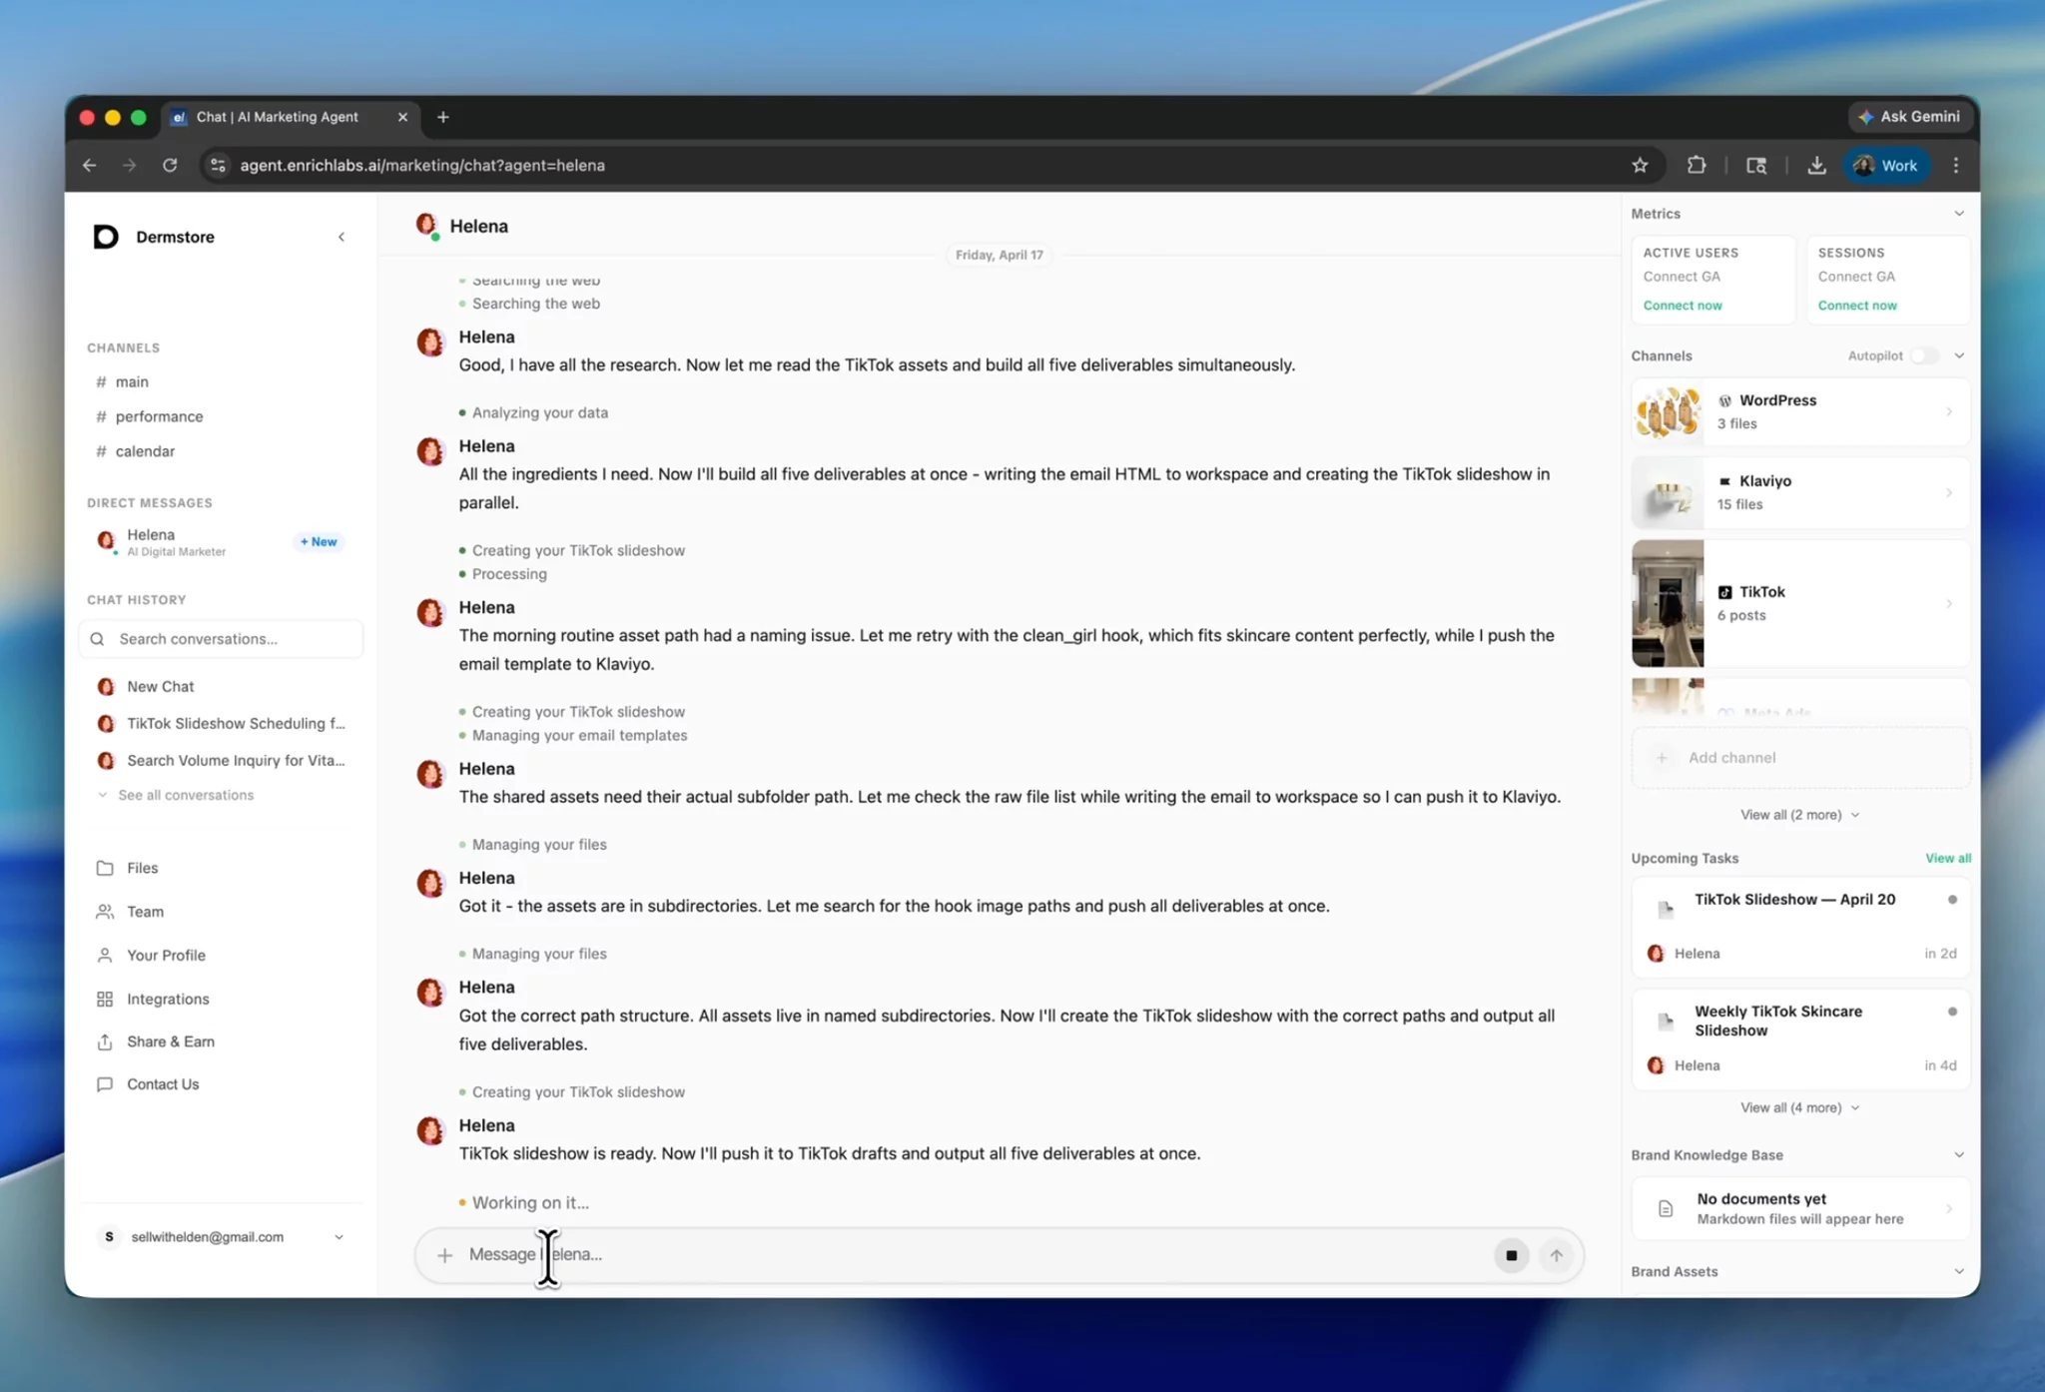Viewport: 2045px width, 1392px height.
Task: Open the media/tab search icon in toolbar
Action: pos(1756,166)
